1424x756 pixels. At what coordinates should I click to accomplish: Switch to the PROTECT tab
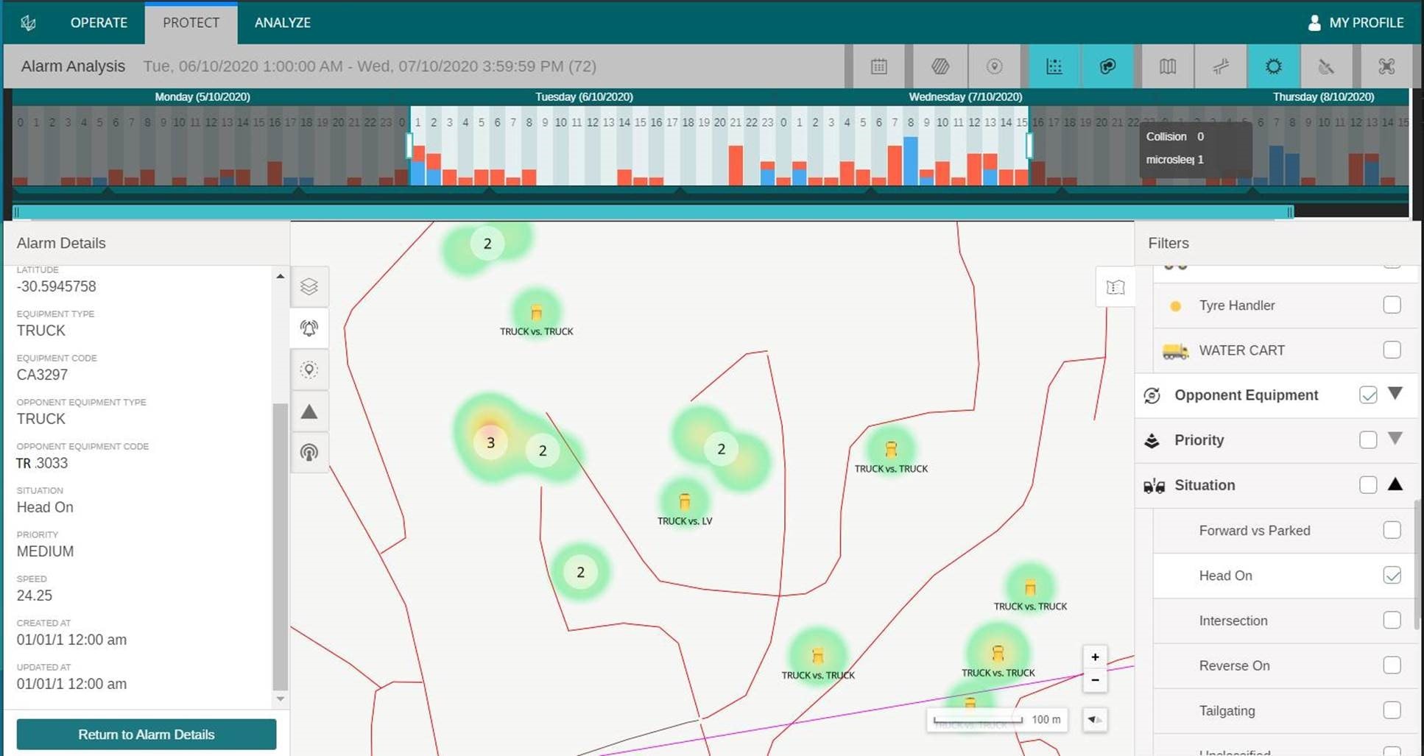coord(191,23)
